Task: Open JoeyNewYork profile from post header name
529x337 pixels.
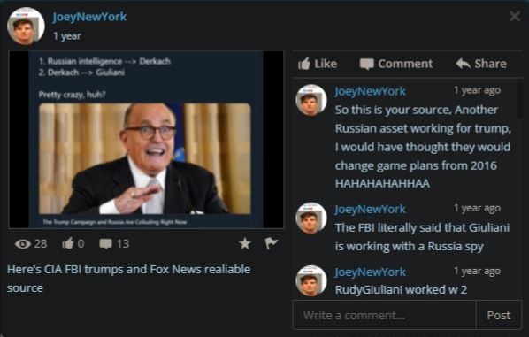Action: coord(89,17)
